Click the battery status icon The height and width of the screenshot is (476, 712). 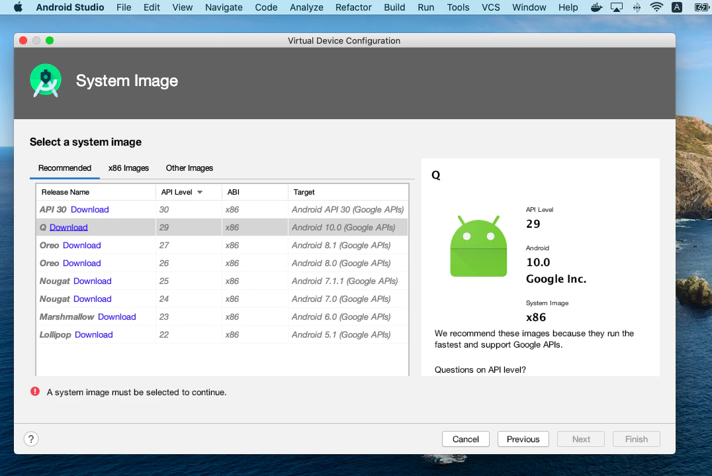pos(701,7)
